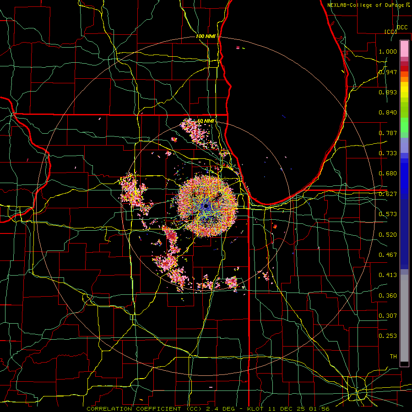Select the 0.413 scale value
412x412 pixels.
(388, 275)
